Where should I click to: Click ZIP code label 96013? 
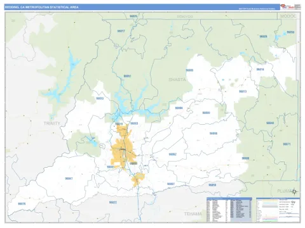coord(243,91)
